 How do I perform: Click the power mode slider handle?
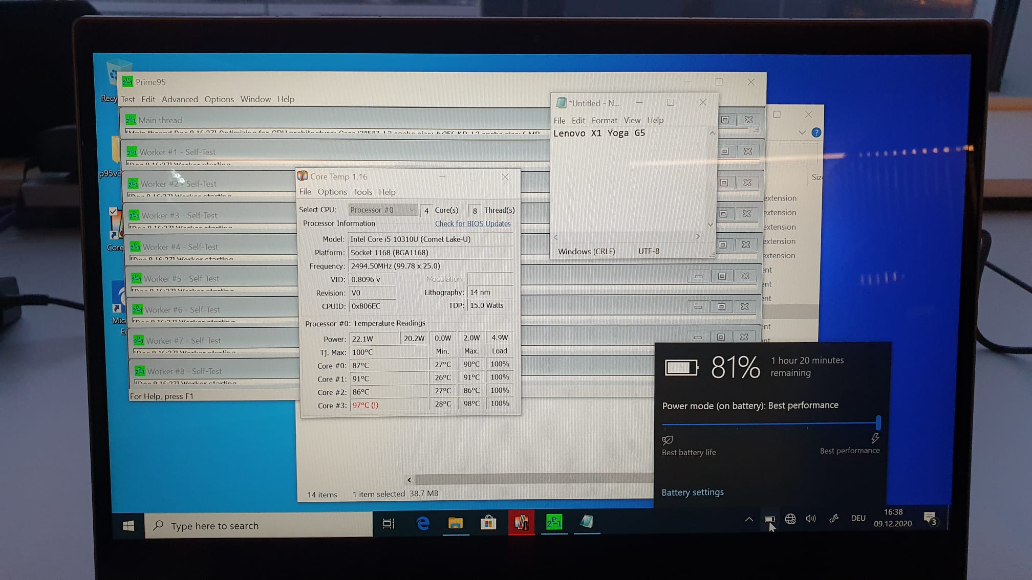click(x=878, y=422)
